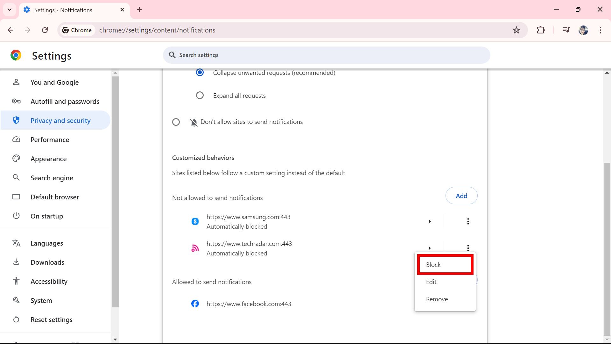Select Expand all requests option
Screen dimensions: 611x344
click(200, 95)
